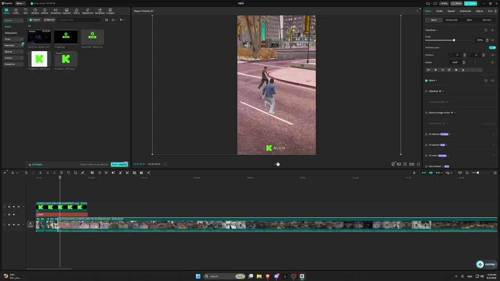Select the Mask sub-tab

(469, 20)
